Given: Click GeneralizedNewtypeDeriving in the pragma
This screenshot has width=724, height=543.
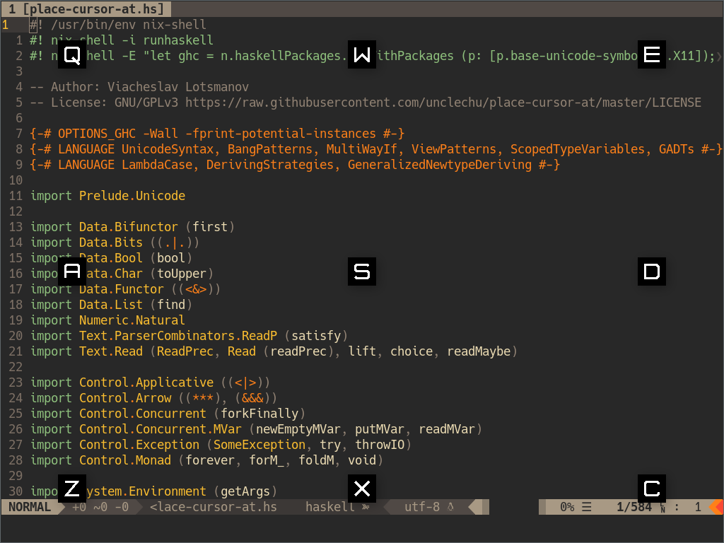Looking at the screenshot, I should [x=440, y=165].
